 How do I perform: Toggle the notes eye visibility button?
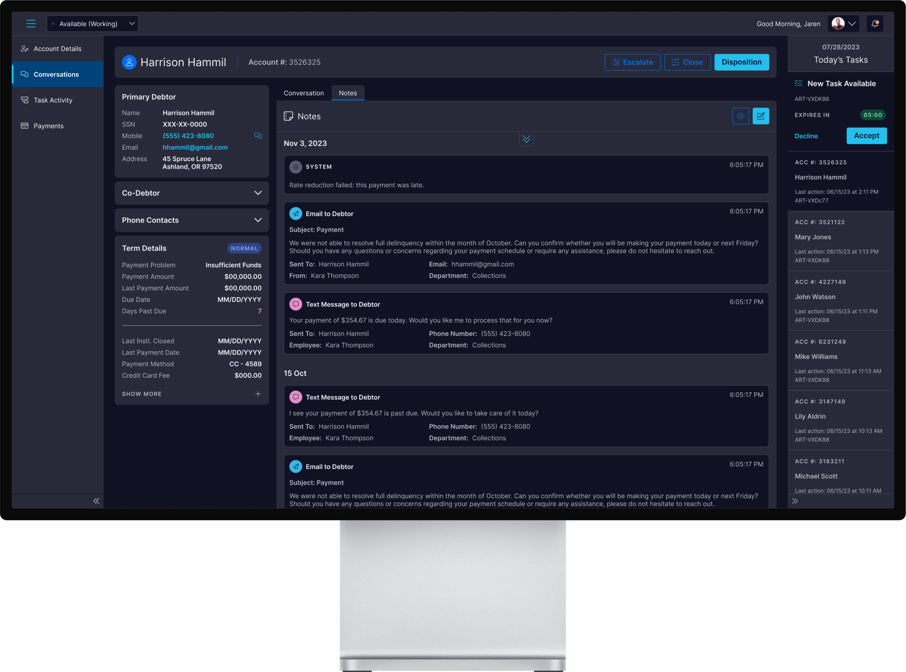pyautogui.click(x=741, y=116)
